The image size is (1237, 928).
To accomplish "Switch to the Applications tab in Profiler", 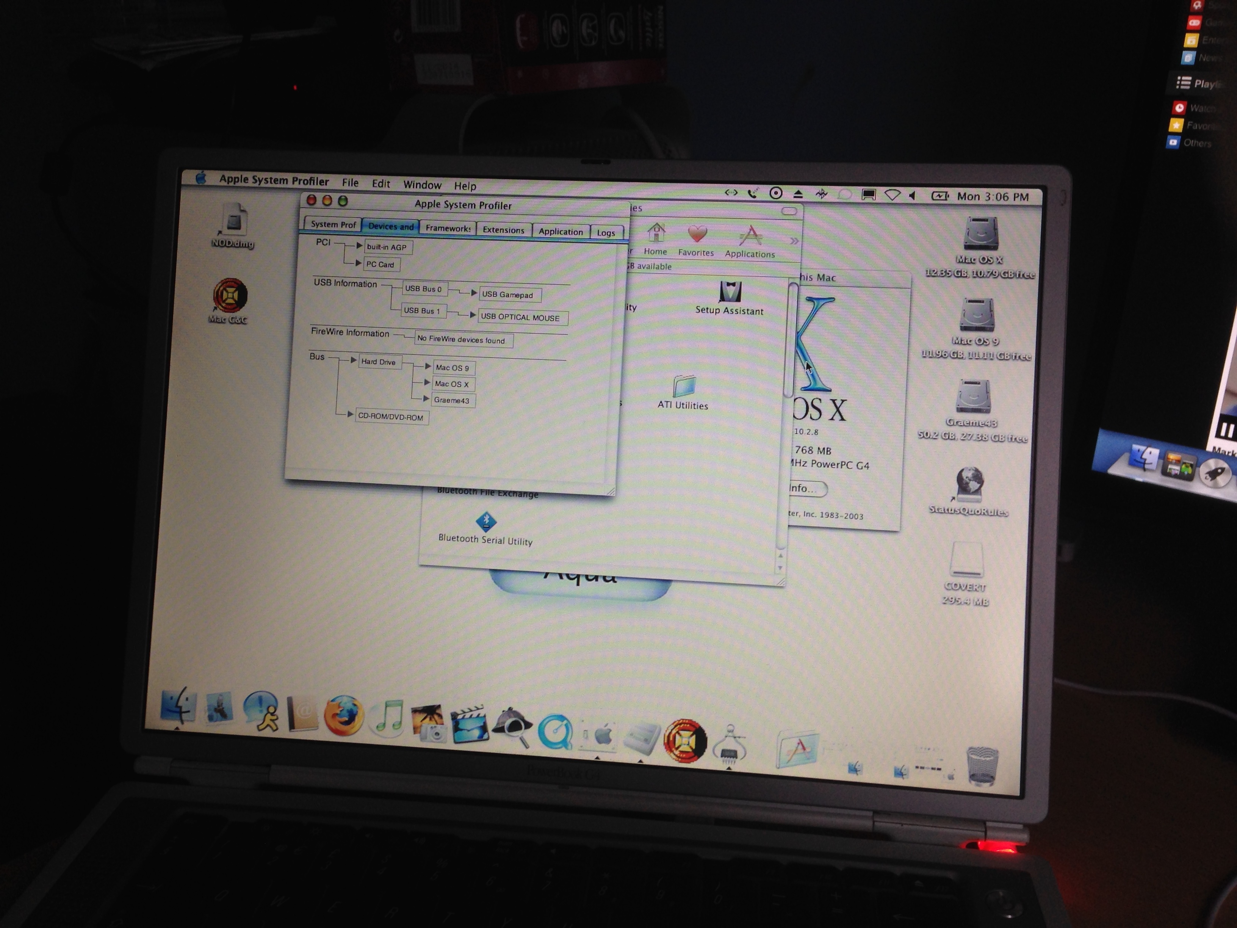I will tap(561, 232).
